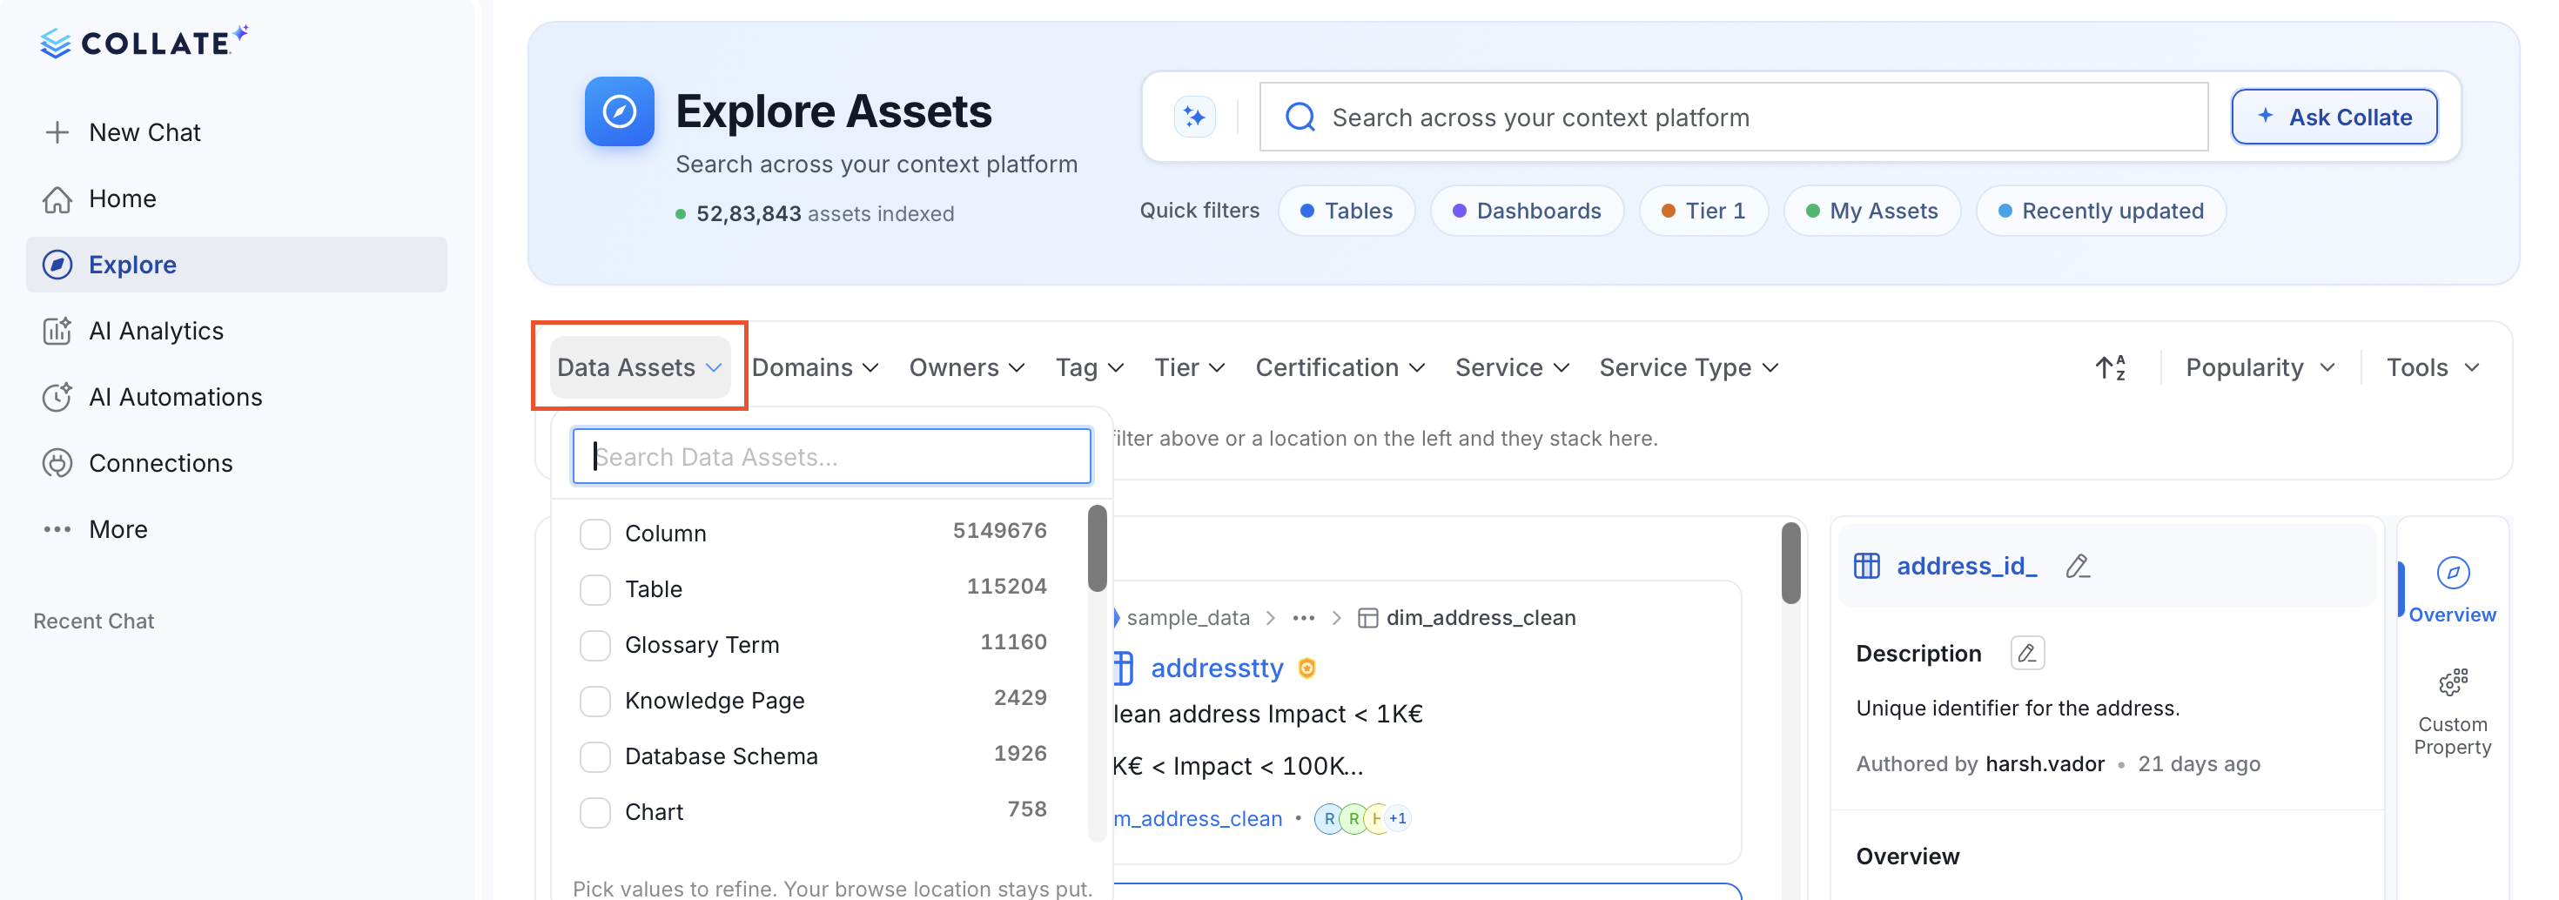
Task: Click the Explore compass icon in sidebar
Action: click(x=57, y=265)
